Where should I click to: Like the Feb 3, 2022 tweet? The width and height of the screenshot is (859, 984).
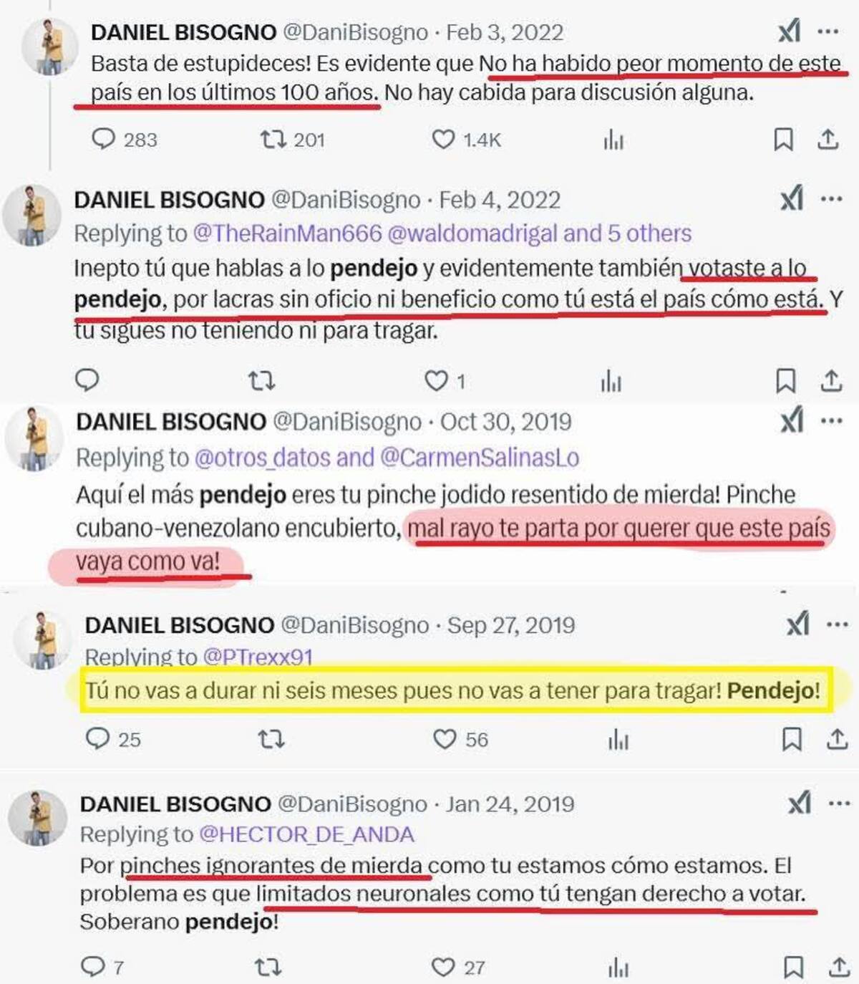465,139
